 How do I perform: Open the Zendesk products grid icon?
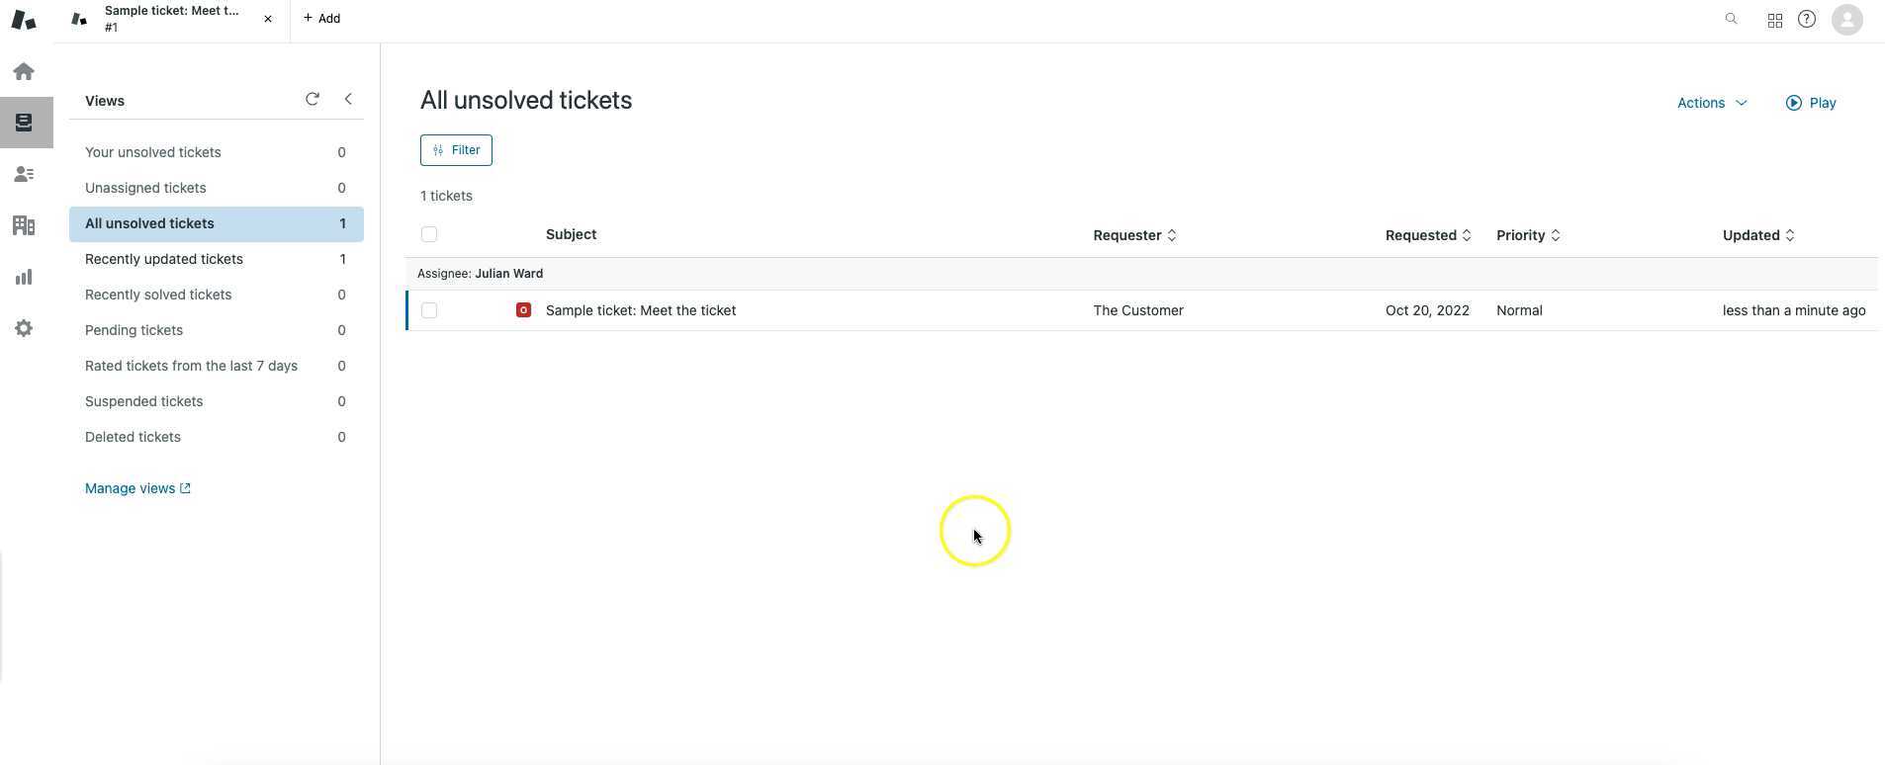(x=1775, y=20)
